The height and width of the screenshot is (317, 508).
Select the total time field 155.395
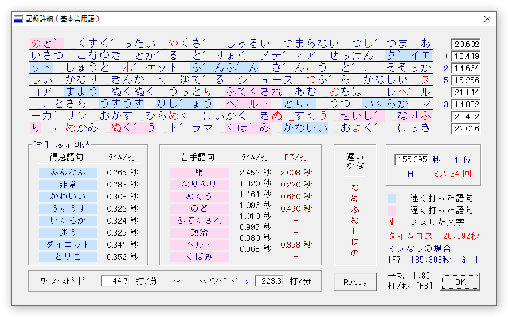[411, 159]
